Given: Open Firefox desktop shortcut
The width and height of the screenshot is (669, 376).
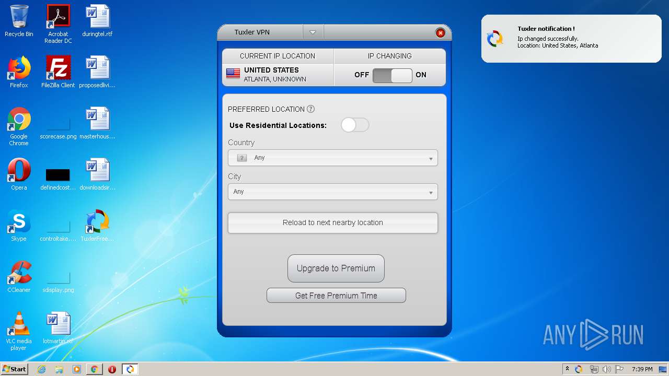Looking at the screenshot, I should tap(19, 72).
